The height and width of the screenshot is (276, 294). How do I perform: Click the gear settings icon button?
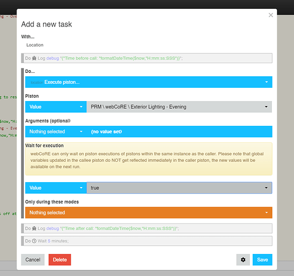point(243,259)
